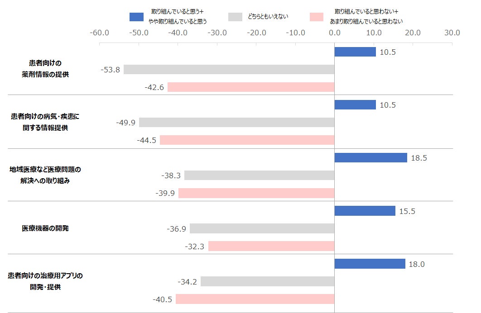Click the pink bar labeled -42.6
This screenshot has height=313, width=481.
251,87
